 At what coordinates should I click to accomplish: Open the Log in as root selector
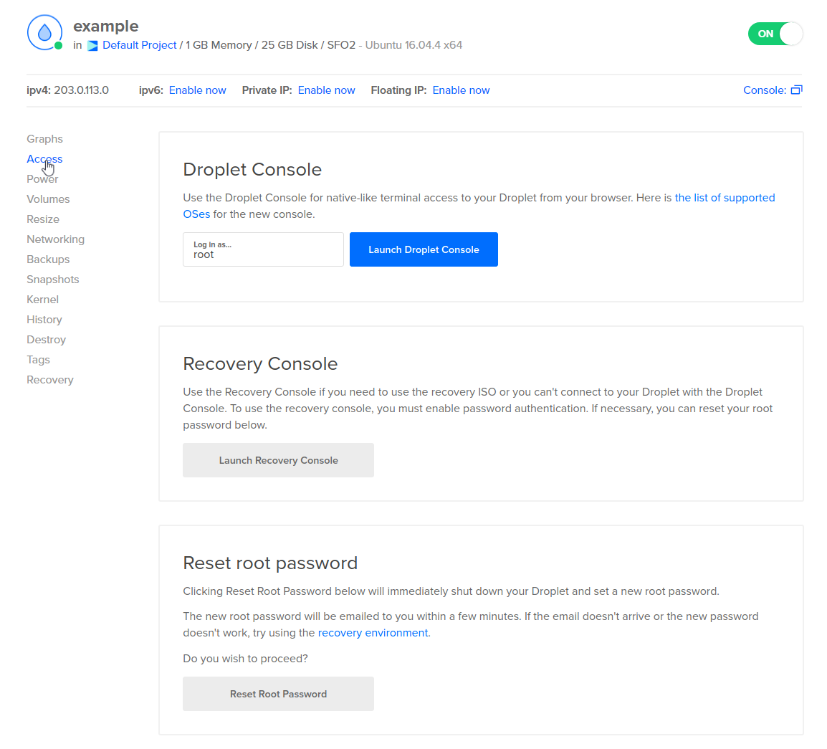[263, 249]
